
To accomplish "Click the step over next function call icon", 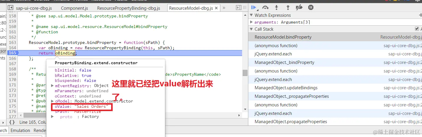I will pos(265,8).
